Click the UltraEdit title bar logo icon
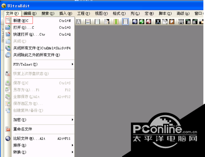Viewport: 205px width, 157px height. 4,6
